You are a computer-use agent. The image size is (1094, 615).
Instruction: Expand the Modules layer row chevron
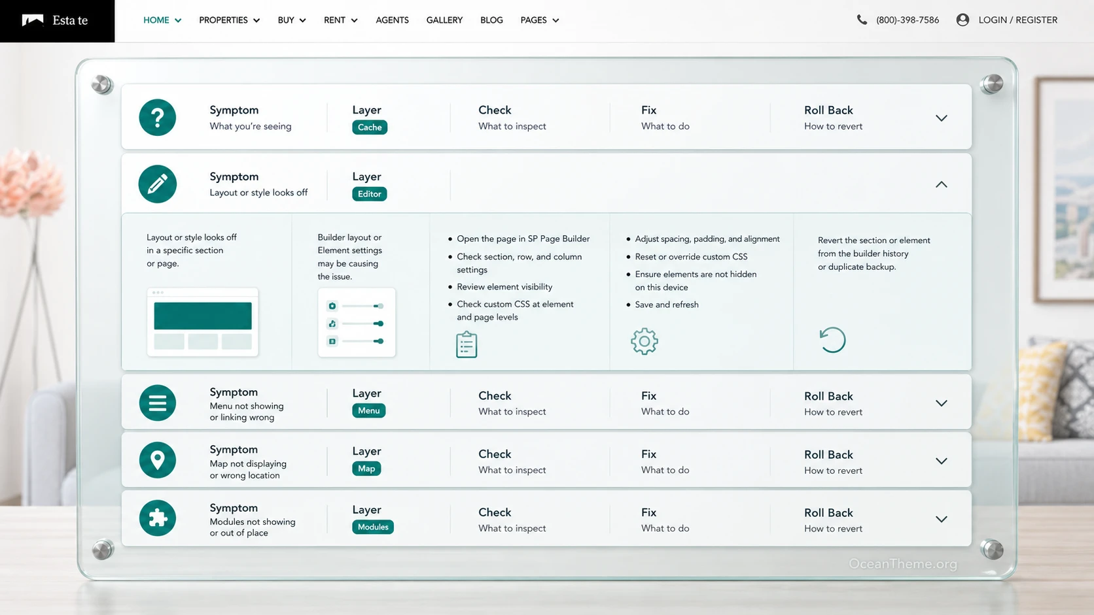(x=941, y=519)
